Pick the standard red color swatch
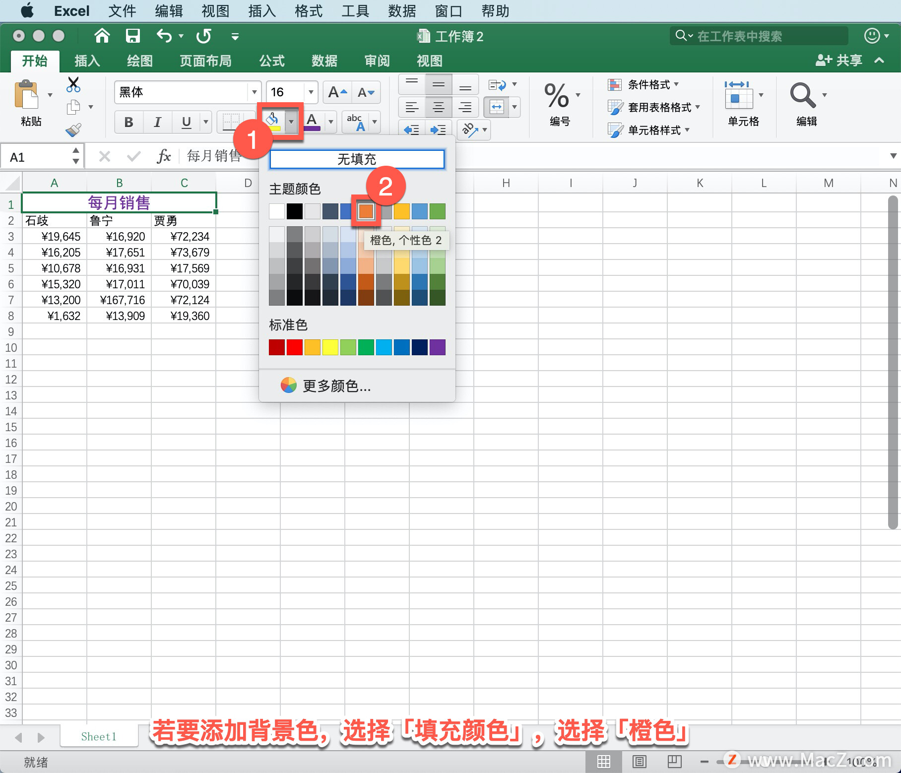 [x=295, y=347]
